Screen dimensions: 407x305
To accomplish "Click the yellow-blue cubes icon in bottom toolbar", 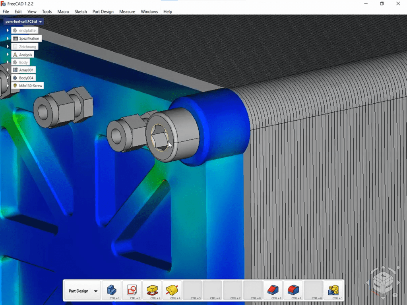I will point(333,290).
